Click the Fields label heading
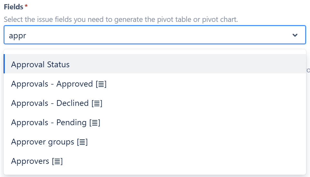The image size is (310, 177). click(13, 7)
